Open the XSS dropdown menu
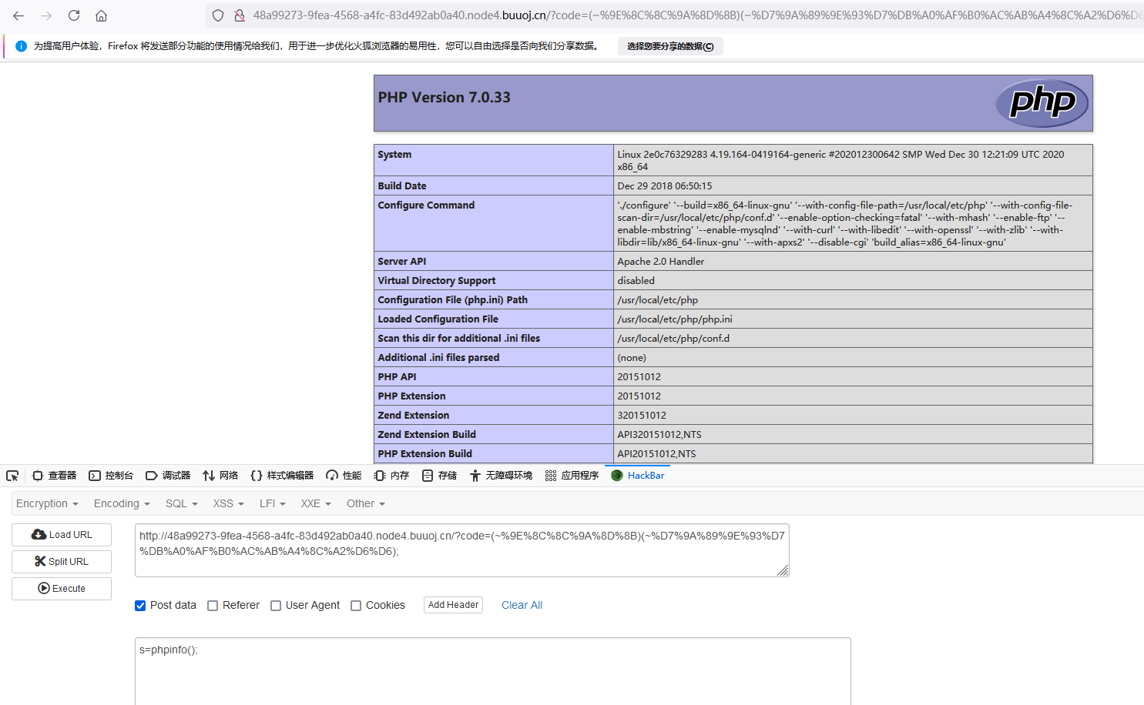This screenshot has height=705, width=1144. (229, 503)
